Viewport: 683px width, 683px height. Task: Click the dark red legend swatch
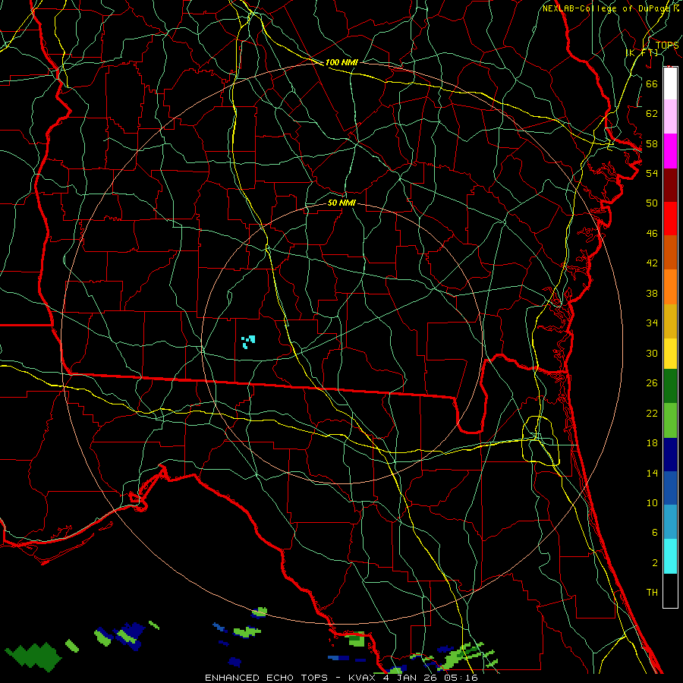click(670, 184)
